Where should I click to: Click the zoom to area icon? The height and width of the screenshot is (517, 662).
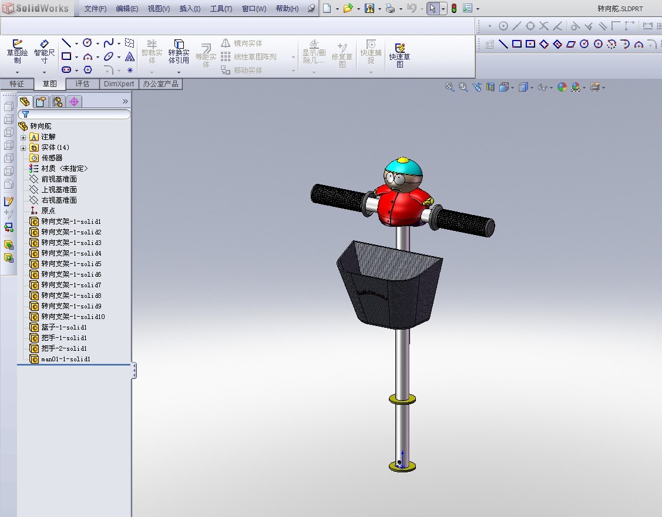point(463,87)
